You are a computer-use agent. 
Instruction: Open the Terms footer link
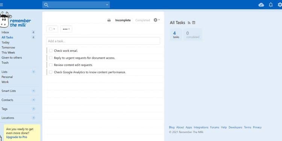(247, 127)
